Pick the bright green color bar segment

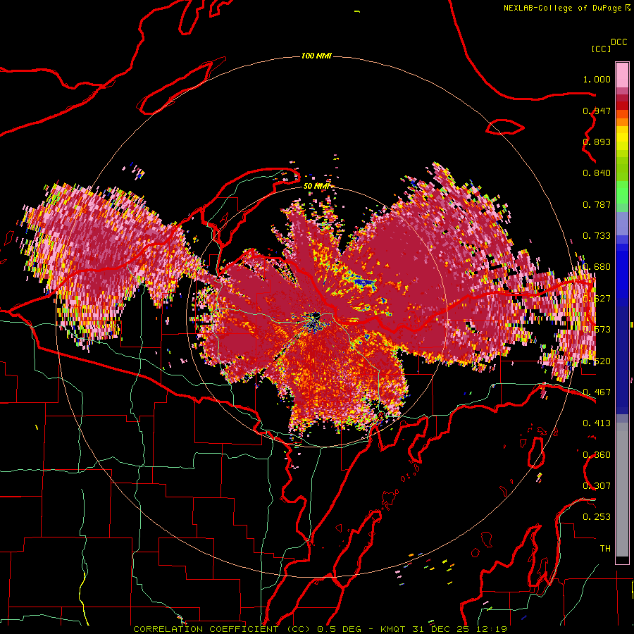click(x=622, y=192)
